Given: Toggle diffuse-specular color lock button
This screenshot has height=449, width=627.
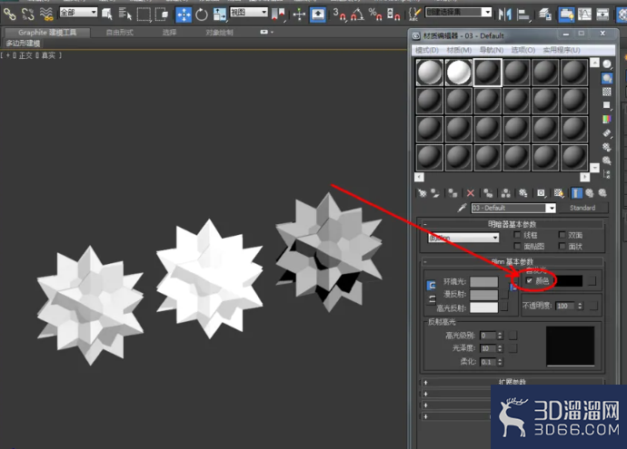Looking at the screenshot, I should [x=432, y=299].
